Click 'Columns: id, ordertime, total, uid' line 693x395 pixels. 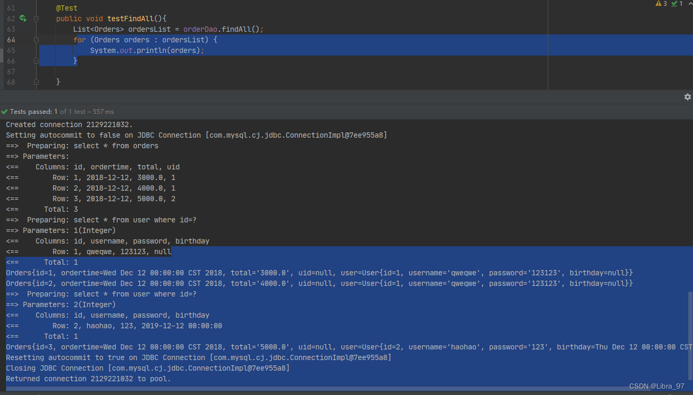click(x=93, y=167)
